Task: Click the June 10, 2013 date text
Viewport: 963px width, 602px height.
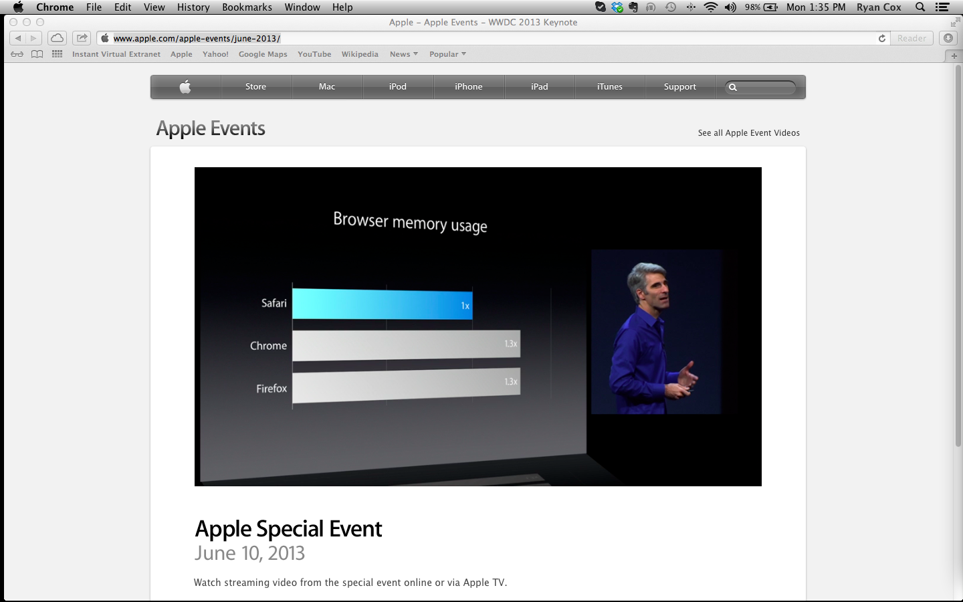Action: point(249,553)
